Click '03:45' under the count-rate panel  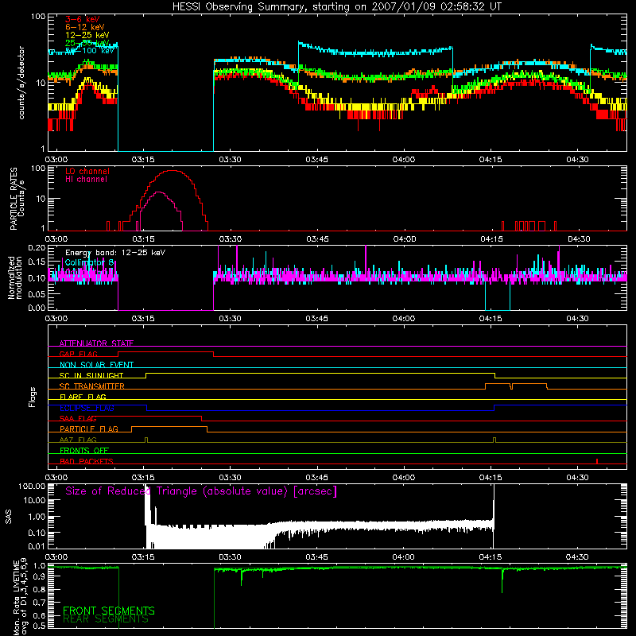tap(316, 160)
